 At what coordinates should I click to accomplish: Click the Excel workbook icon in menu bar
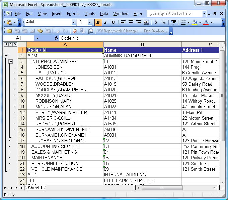9,14
